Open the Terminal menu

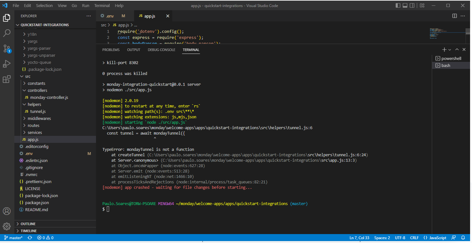pyautogui.click(x=102, y=5)
